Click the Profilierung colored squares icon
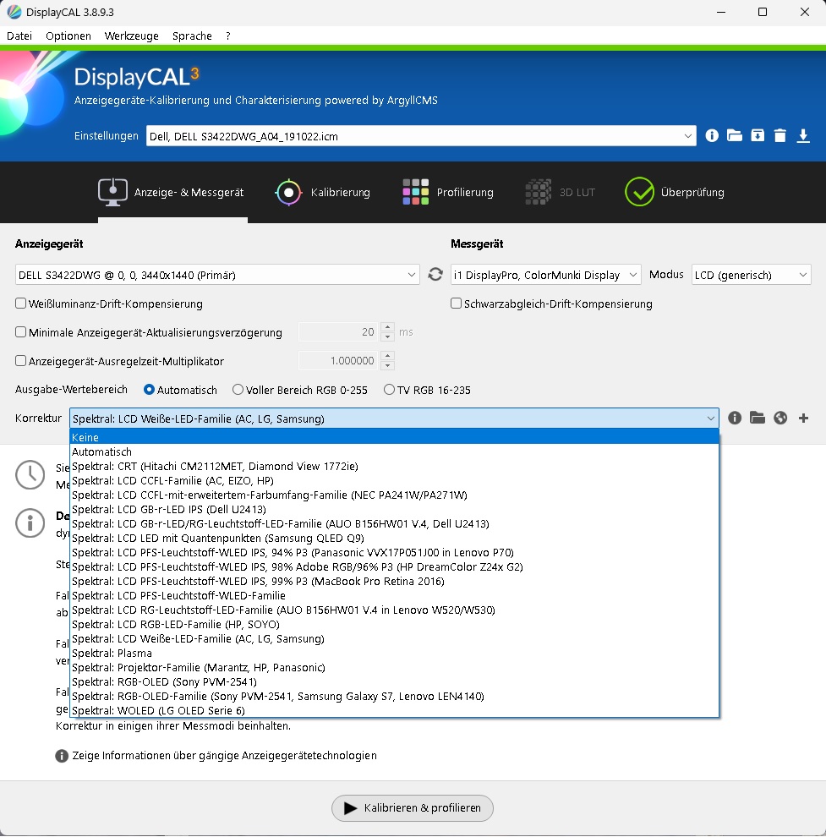Image resolution: width=826 pixels, height=837 pixels. point(415,192)
